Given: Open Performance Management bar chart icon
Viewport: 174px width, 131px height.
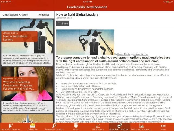Looking at the screenshot, I should 141,126.
